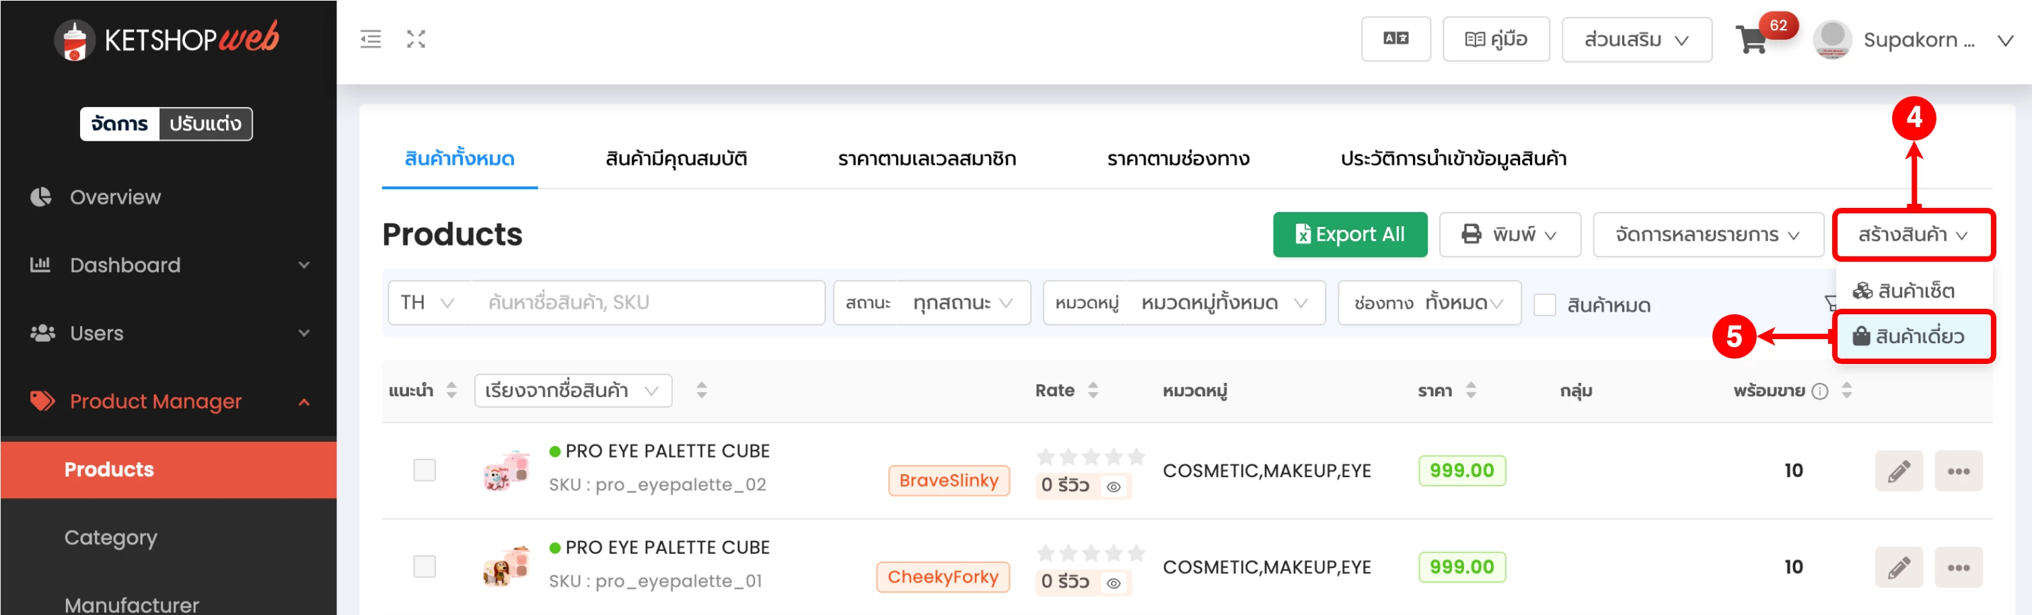2032x615 pixels.
Task: Switch to ปรับแต่ง mode toggle
Action: pos(205,124)
